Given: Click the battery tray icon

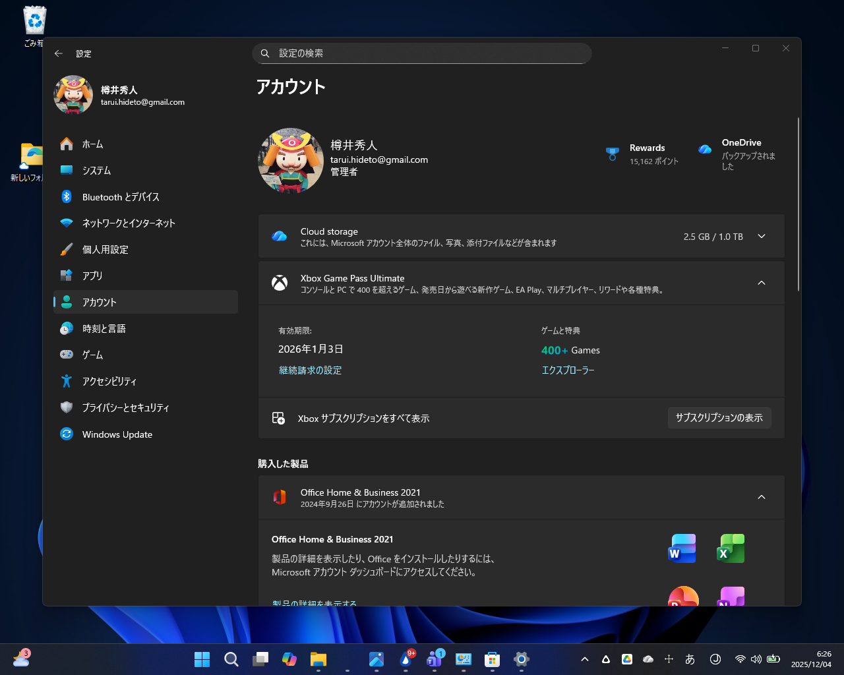Looking at the screenshot, I should [x=773, y=659].
